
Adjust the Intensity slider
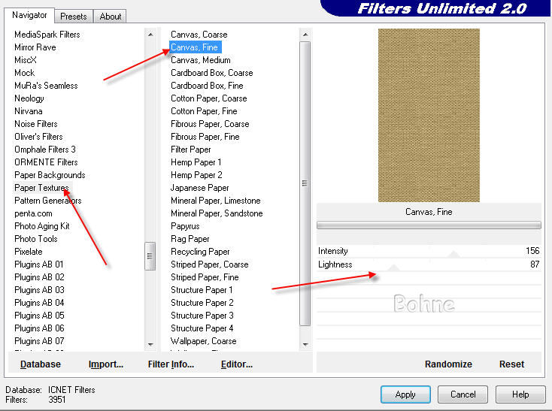453,252
